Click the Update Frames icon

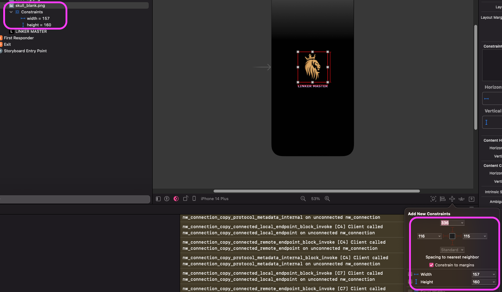click(x=433, y=199)
